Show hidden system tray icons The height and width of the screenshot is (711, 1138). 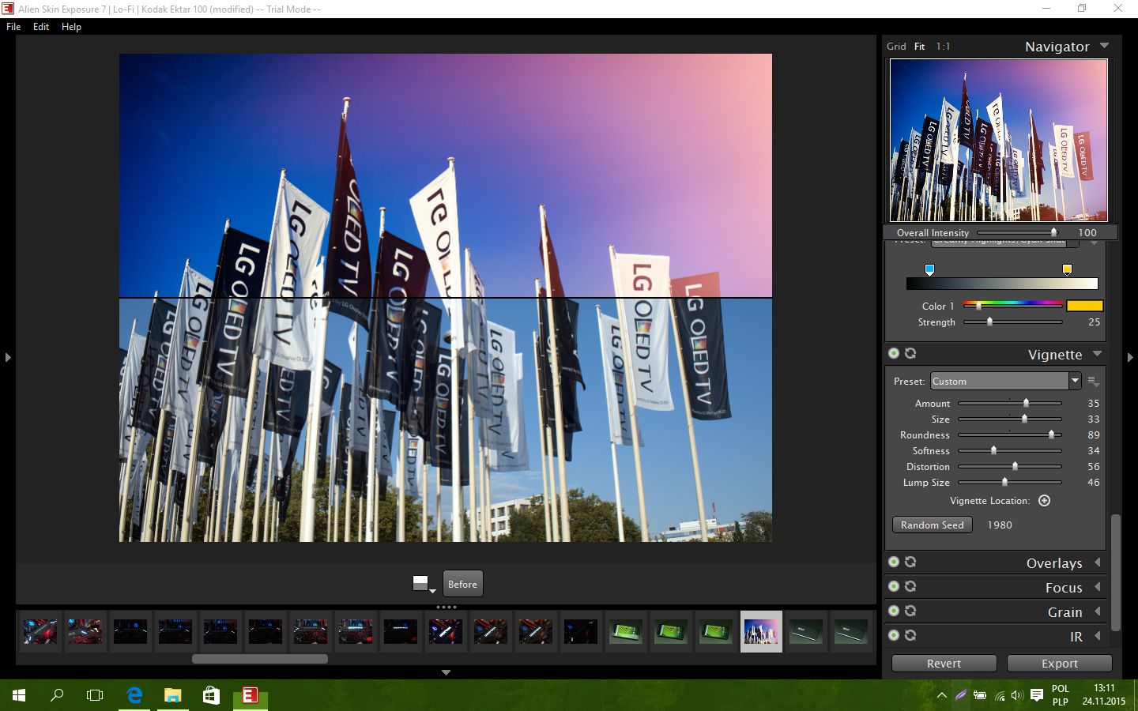[x=941, y=696]
